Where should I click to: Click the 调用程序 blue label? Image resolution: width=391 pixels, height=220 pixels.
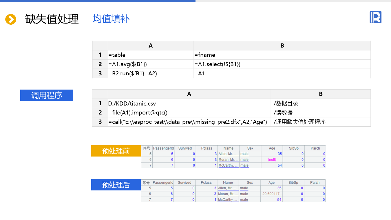coord(47,95)
